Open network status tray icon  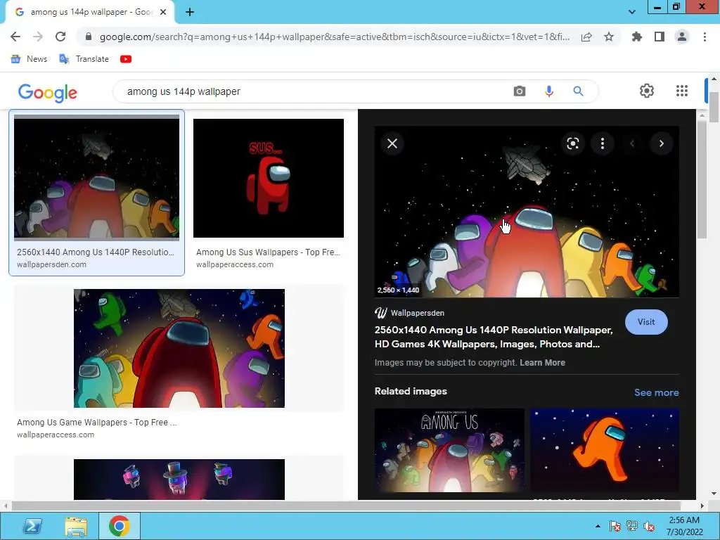(x=632, y=526)
